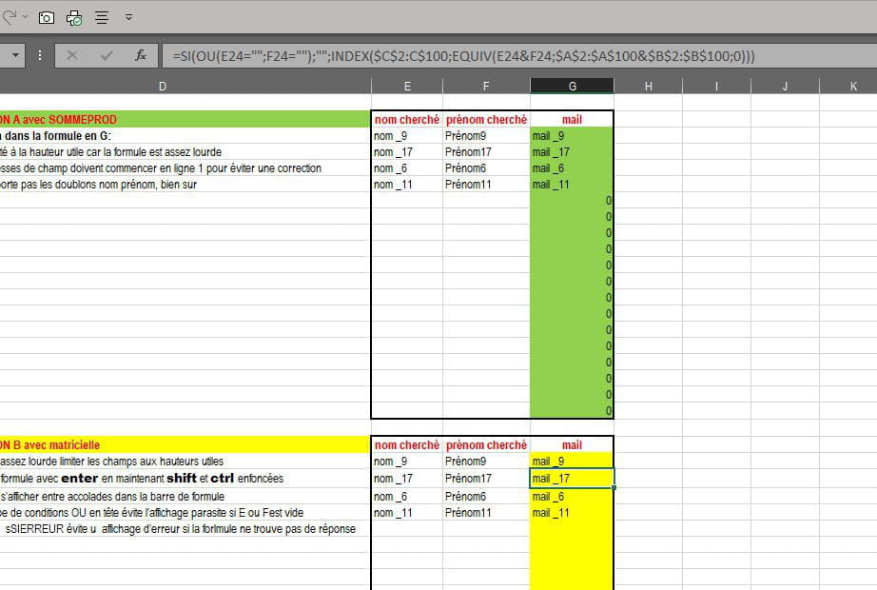The image size is (877, 590).
Task: Select 'Prénom9' in matricielle table
Action: click(x=486, y=462)
